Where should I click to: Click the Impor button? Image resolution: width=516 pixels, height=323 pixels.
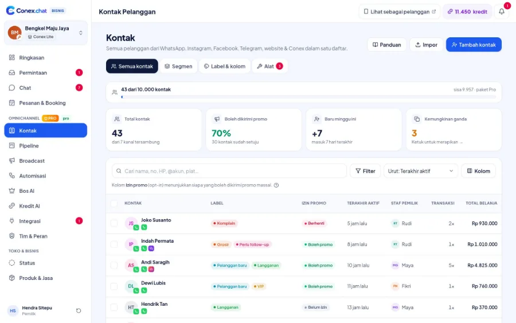[x=426, y=44]
